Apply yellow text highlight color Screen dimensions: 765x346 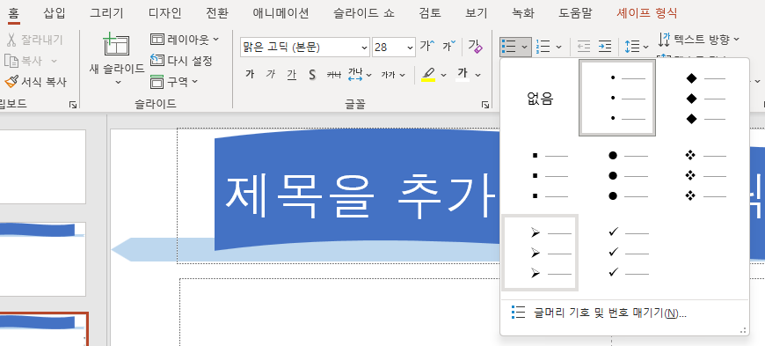[x=428, y=74]
